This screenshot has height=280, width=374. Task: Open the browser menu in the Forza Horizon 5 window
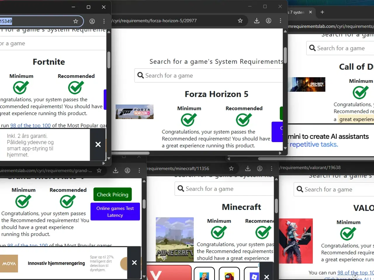[x=280, y=21]
